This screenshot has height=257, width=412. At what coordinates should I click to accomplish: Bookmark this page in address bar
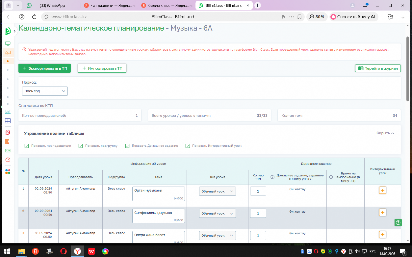(299, 17)
